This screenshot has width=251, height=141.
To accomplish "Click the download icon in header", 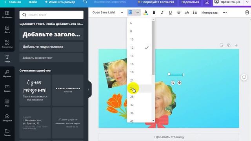I will [x=207, y=2].
